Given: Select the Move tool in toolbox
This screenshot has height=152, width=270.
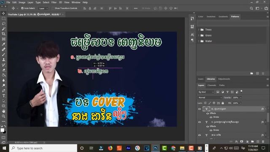Looking at the screenshot, I should 3,13.
